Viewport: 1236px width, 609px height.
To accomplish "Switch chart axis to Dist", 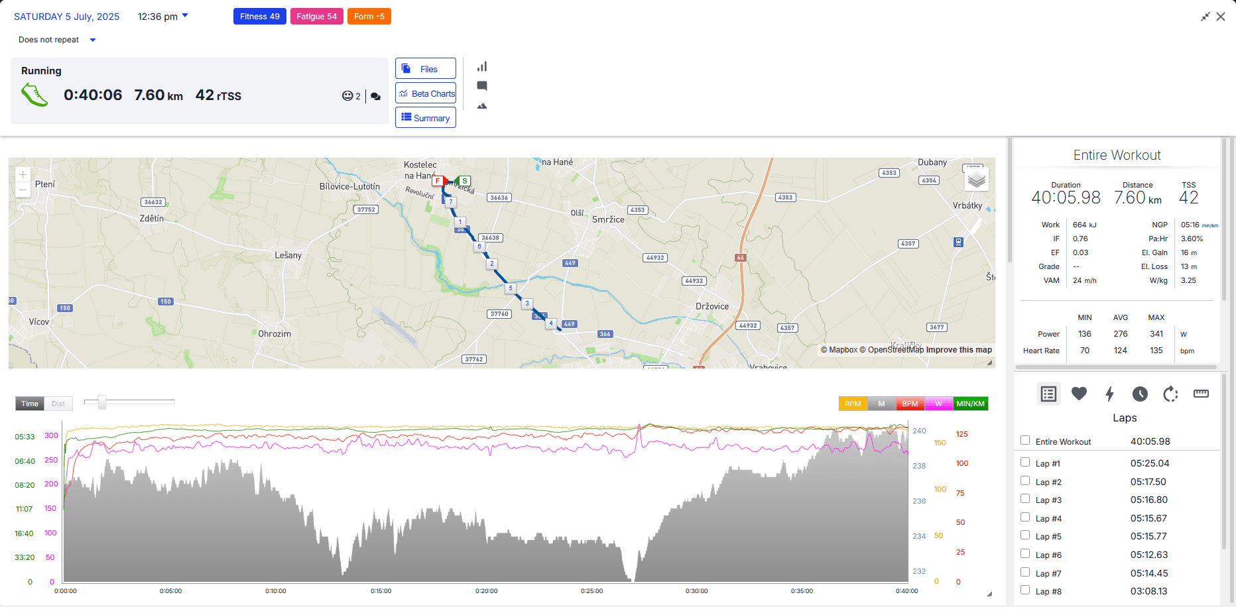I will (x=58, y=404).
